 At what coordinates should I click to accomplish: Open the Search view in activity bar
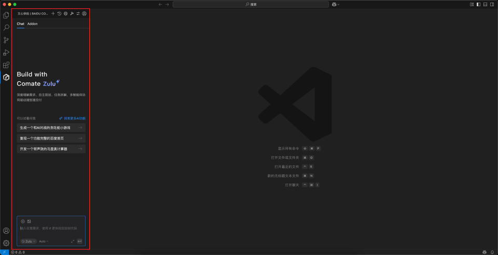(x=6, y=27)
